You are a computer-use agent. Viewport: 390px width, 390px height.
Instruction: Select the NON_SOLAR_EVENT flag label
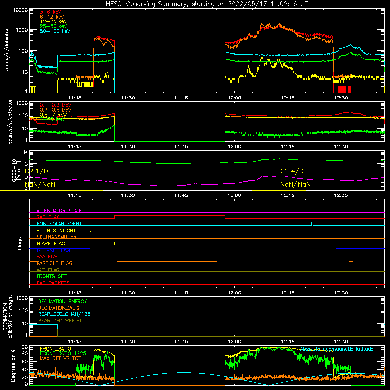[x=59, y=224]
